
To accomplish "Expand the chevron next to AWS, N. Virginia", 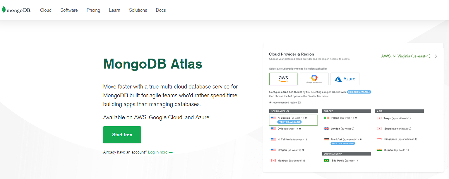I will (436, 56).
